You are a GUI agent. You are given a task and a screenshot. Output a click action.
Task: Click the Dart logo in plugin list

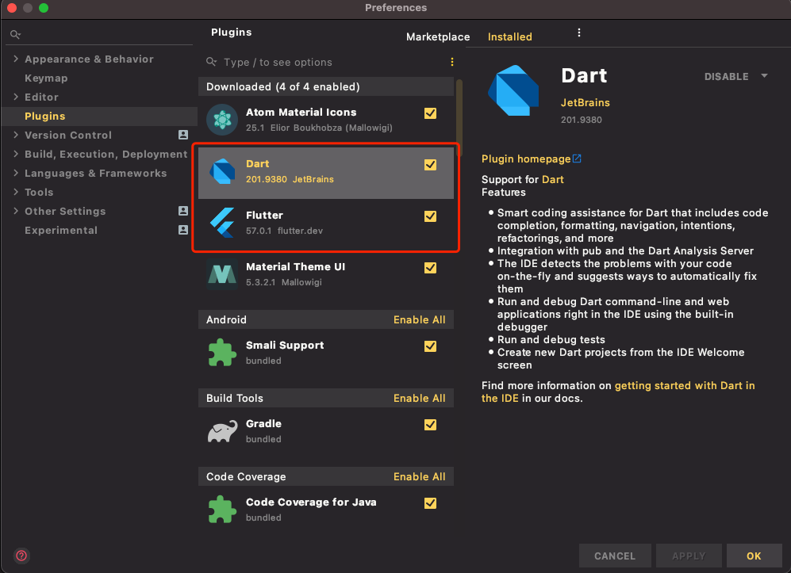click(222, 171)
